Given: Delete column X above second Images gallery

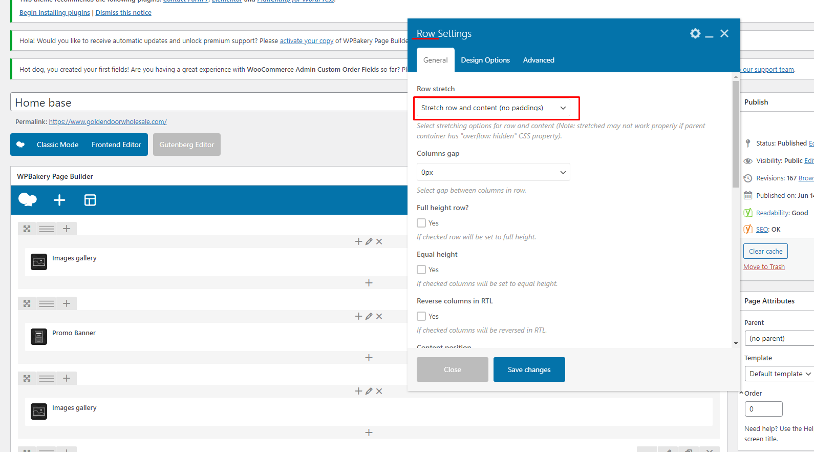Looking at the screenshot, I should tap(379, 391).
